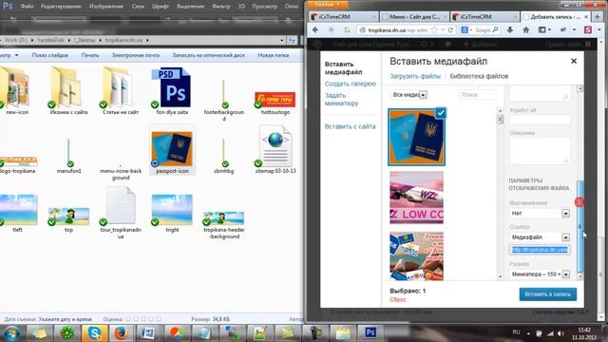Image resolution: width=608 pixels, height=342 pixels.
Task: Switch to 'Загрузить файлы' tab
Action: (415, 76)
